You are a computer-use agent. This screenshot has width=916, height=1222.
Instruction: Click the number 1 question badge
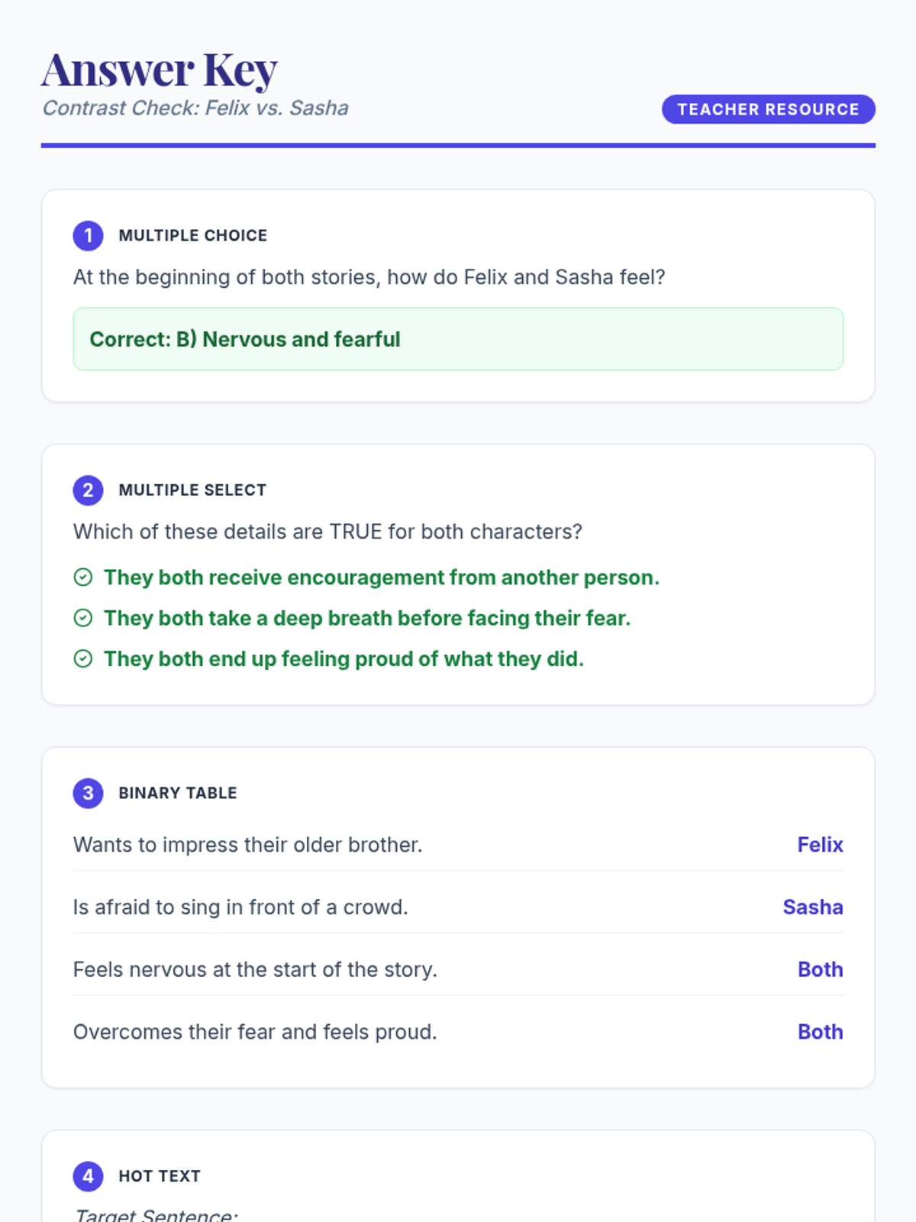[88, 235]
